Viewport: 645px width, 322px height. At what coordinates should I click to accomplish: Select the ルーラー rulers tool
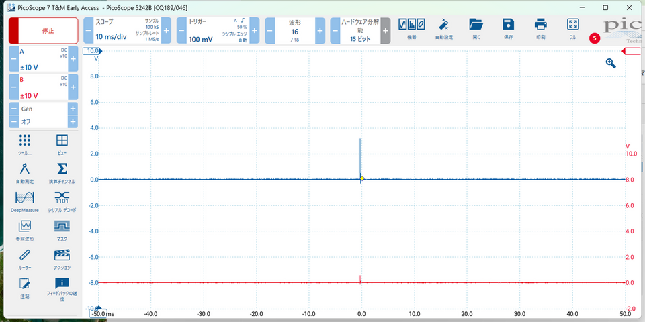coord(25,258)
